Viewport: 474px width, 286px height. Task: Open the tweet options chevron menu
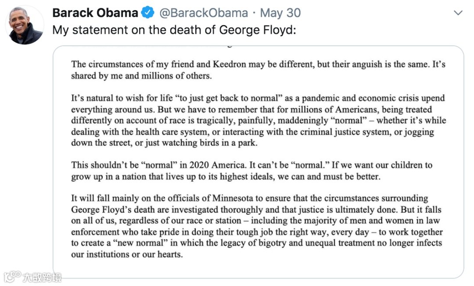coord(458,13)
